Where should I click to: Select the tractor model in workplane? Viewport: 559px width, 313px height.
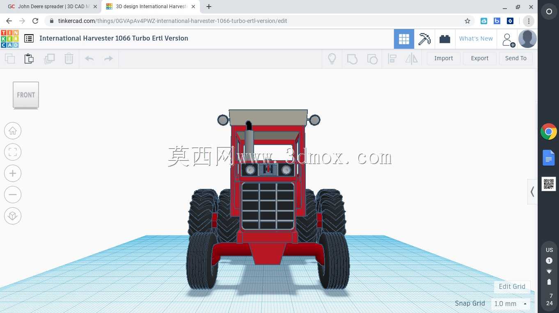pos(268,200)
